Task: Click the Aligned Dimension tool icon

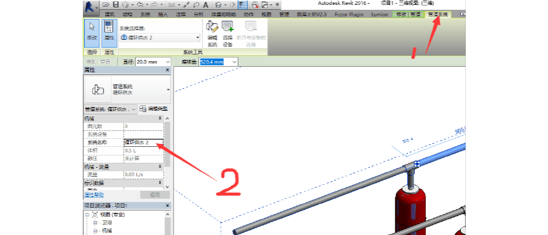Action: point(187,5)
